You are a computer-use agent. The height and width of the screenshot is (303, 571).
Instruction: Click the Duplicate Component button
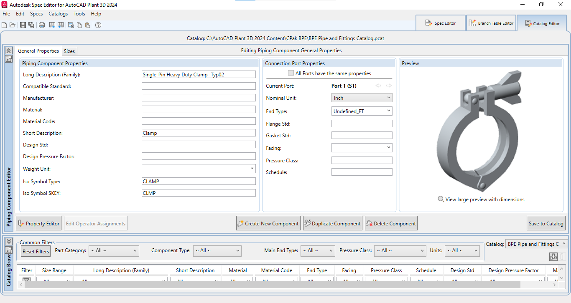333,223
